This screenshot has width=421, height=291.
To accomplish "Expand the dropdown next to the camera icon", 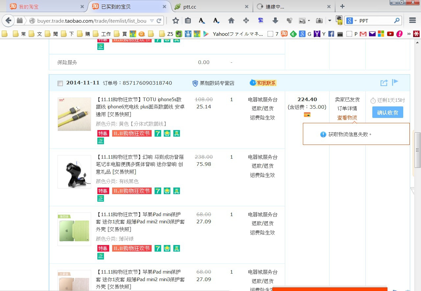I will 330,21.
